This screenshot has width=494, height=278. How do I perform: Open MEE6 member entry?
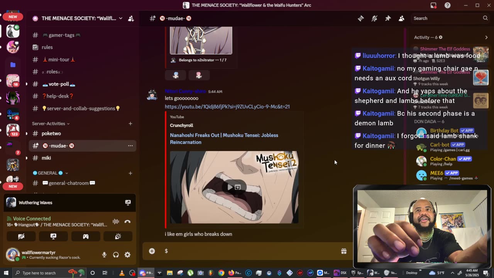(x=448, y=175)
